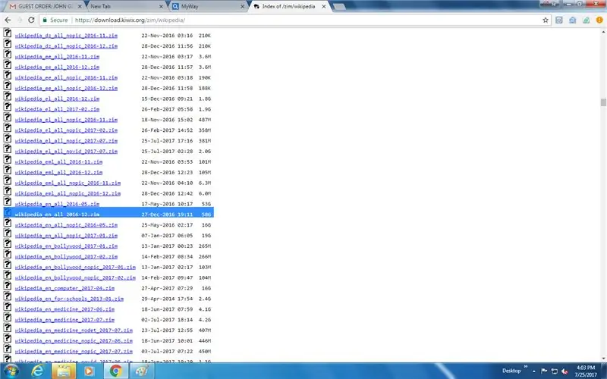Open wikipedia_en_bollywood_2017-02.zim link
The height and width of the screenshot is (379, 607).
tap(66, 256)
